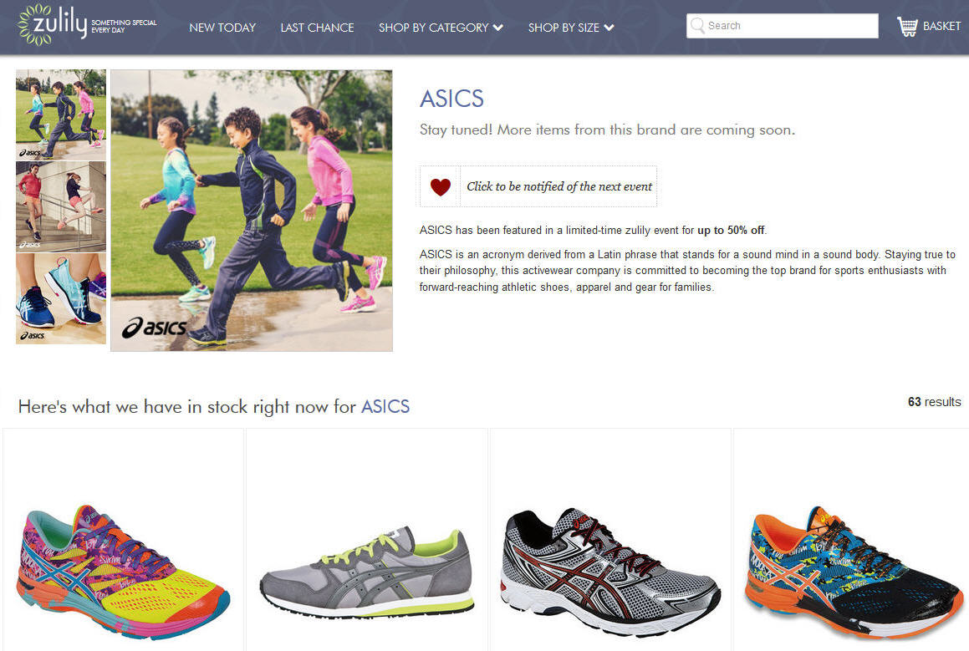The image size is (969, 651).
Task: Click the search magnifier icon
Action: pyautogui.click(x=698, y=25)
